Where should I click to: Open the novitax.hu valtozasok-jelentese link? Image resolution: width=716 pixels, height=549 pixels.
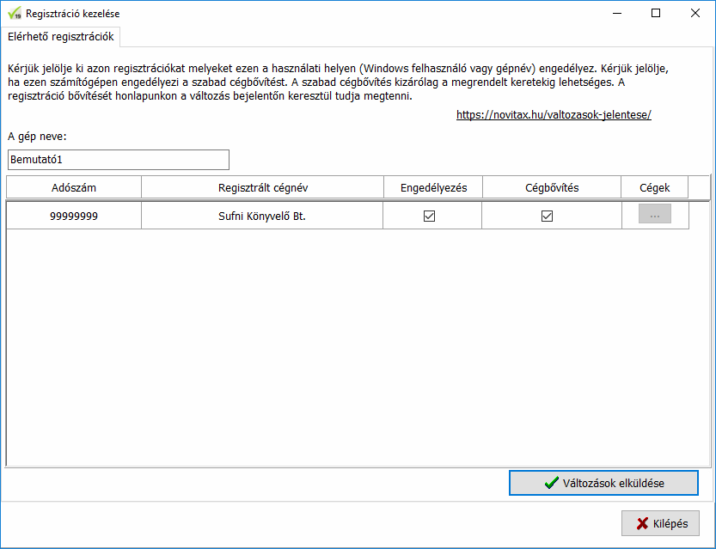point(554,114)
